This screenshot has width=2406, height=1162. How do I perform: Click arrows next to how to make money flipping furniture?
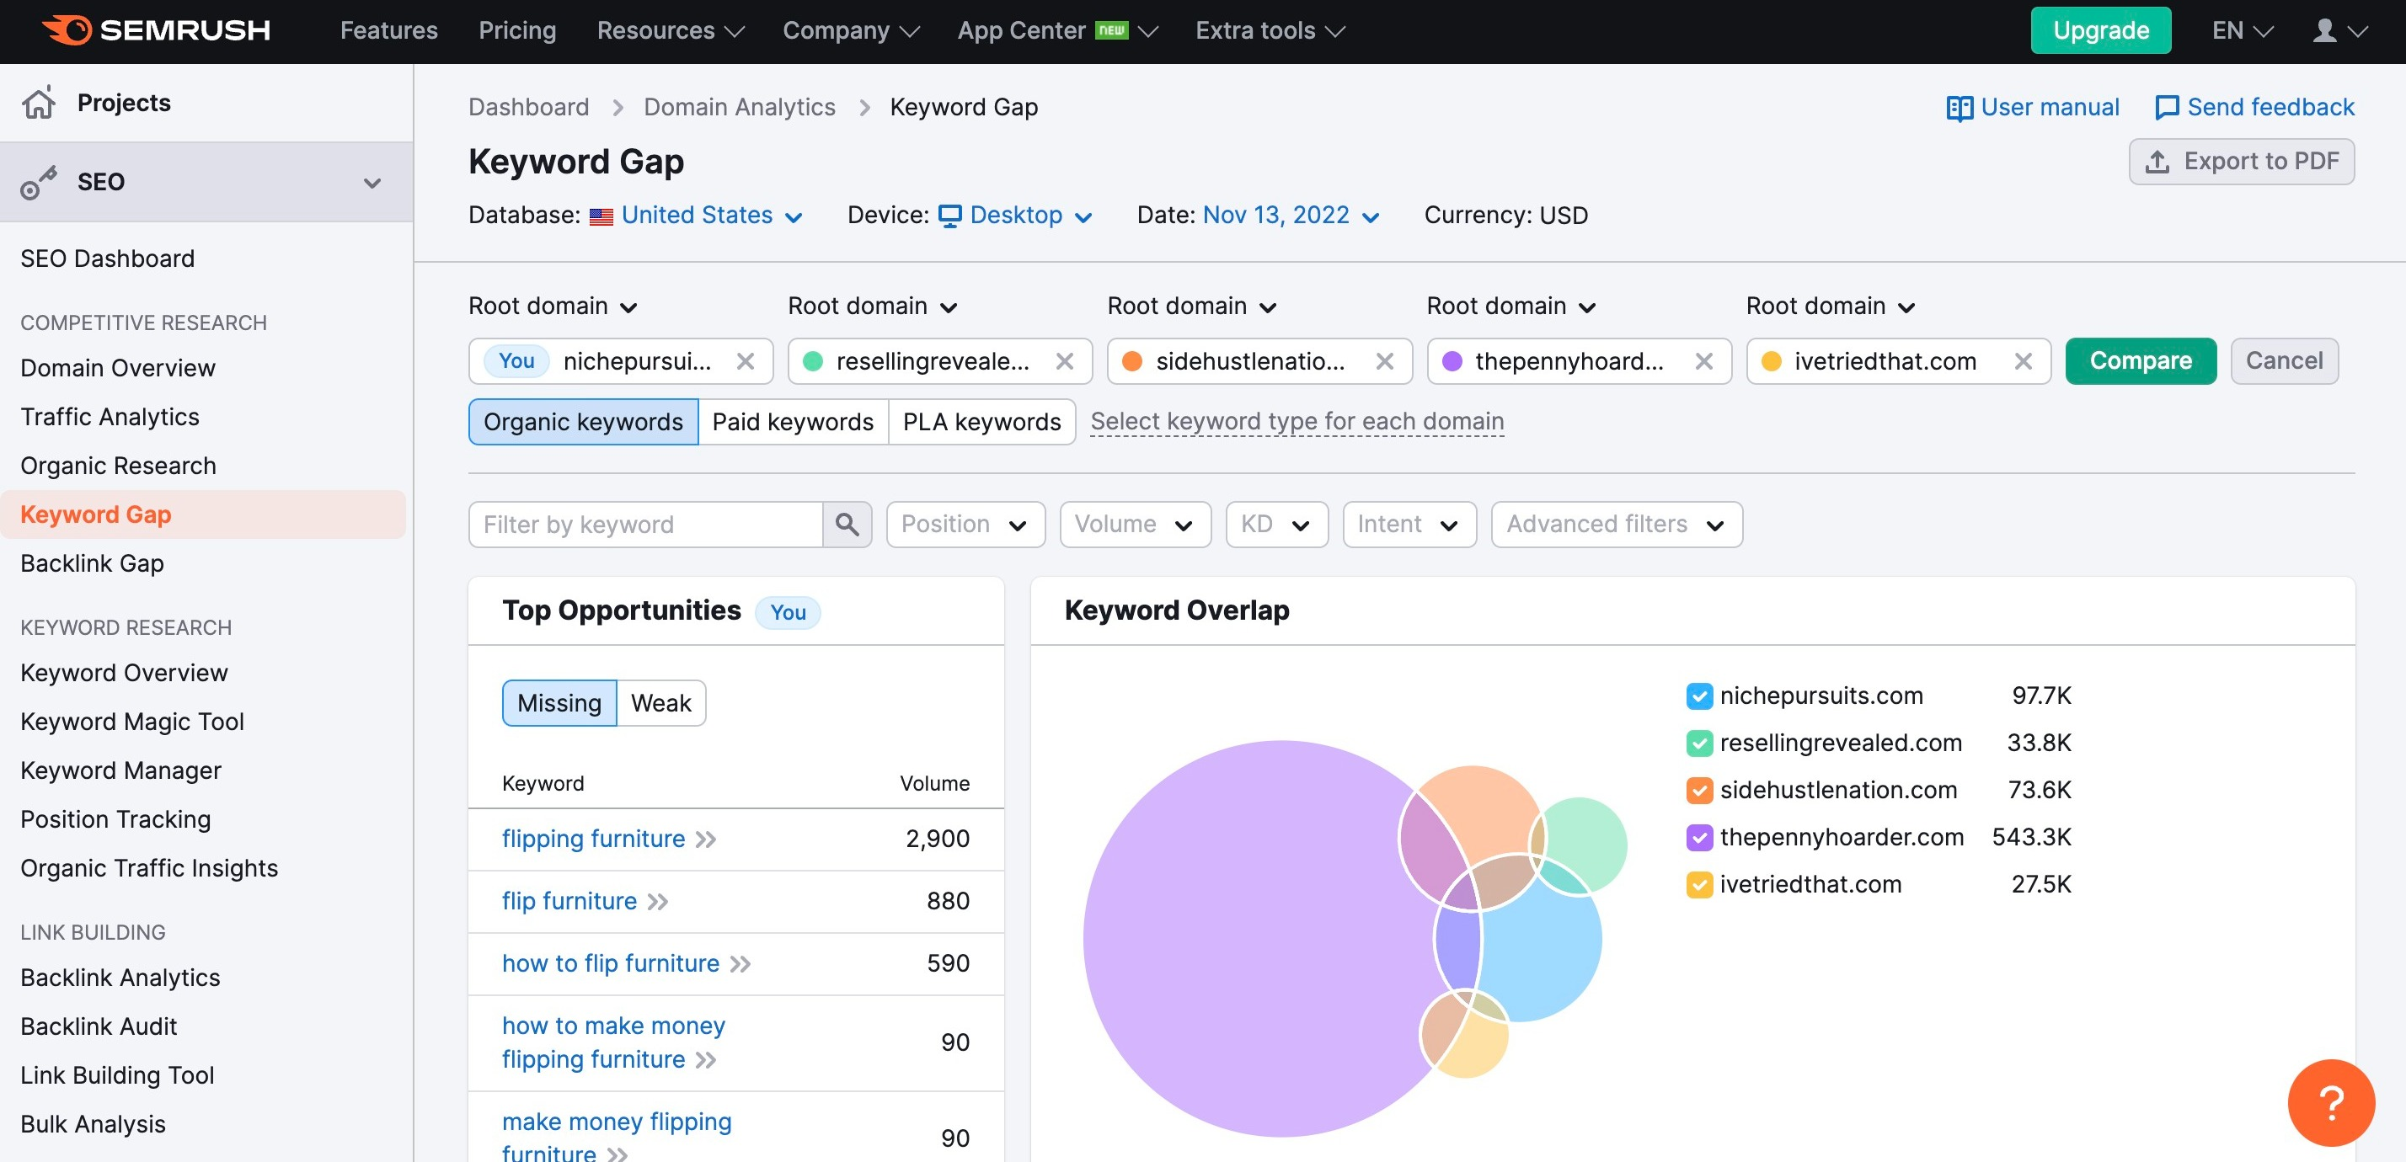(706, 1060)
